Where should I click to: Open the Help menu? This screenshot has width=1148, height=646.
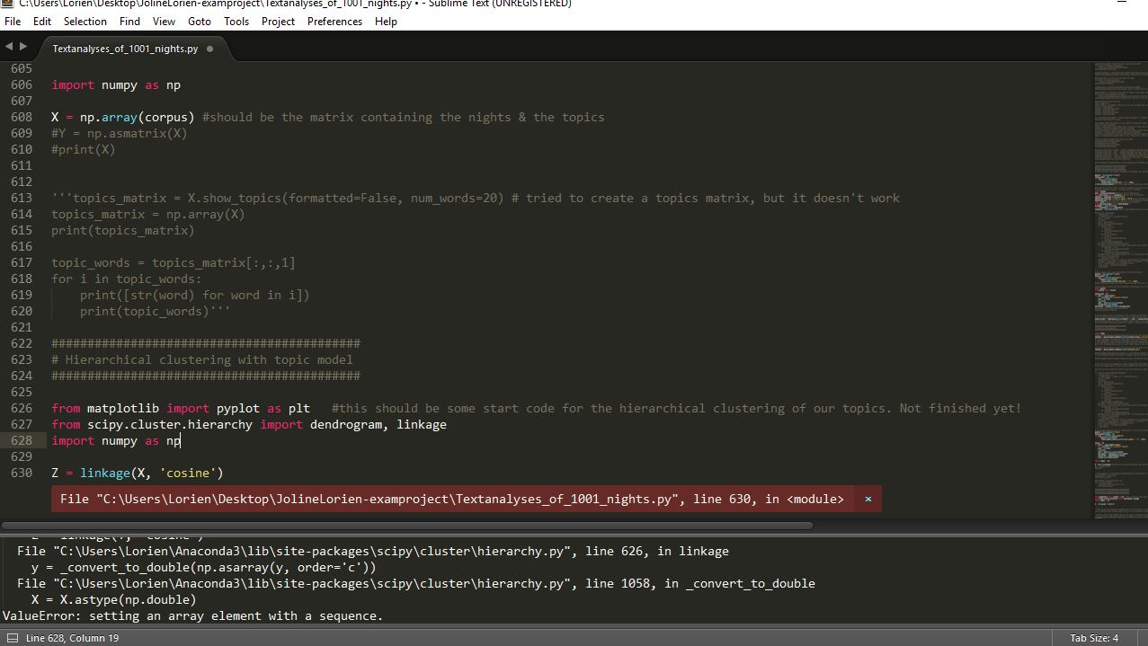coord(386,21)
